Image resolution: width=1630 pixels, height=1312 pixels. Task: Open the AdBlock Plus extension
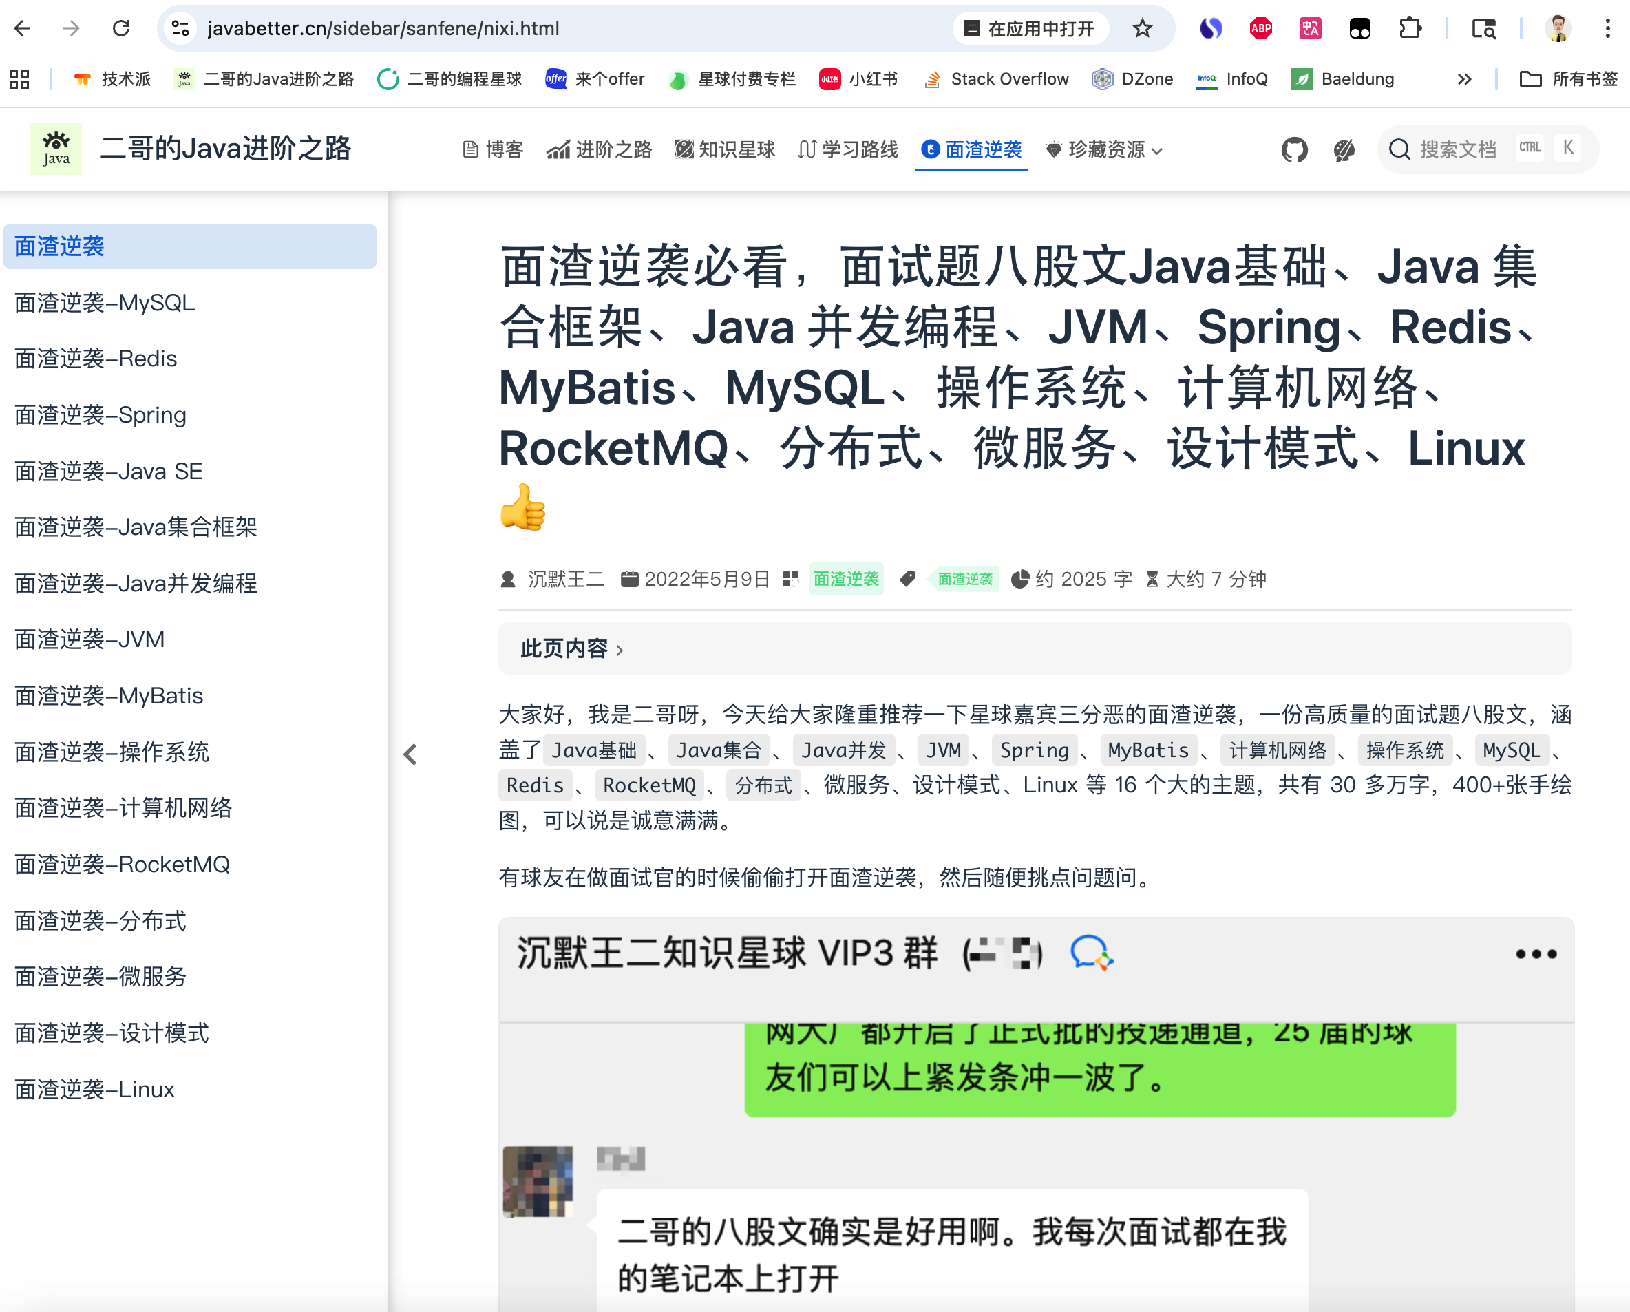click(x=1260, y=29)
